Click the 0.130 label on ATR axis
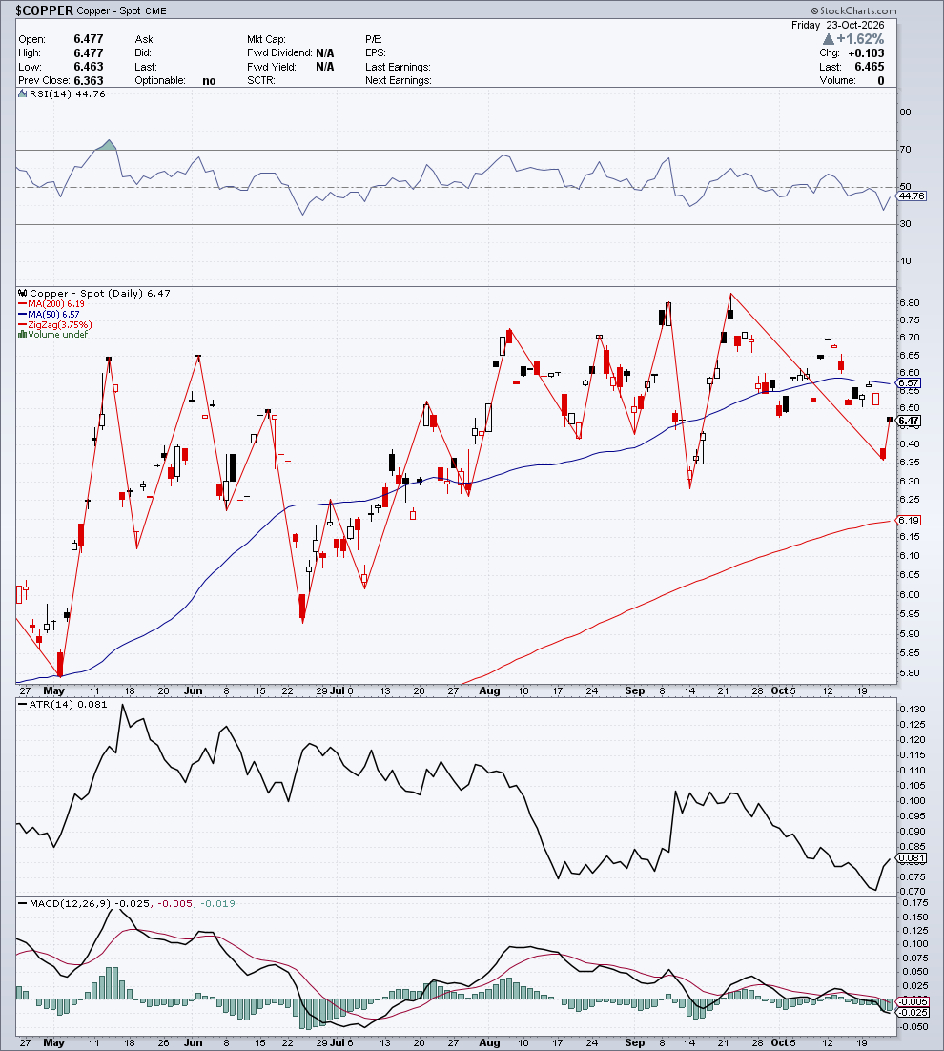 click(x=913, y=710)
